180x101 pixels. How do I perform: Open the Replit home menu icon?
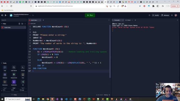(x=5, y=15)
